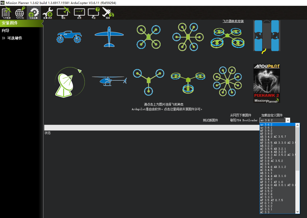Open the custom firmware version dropdown
The width and height of the screenshot is (307, 218).
pos(288,120)
